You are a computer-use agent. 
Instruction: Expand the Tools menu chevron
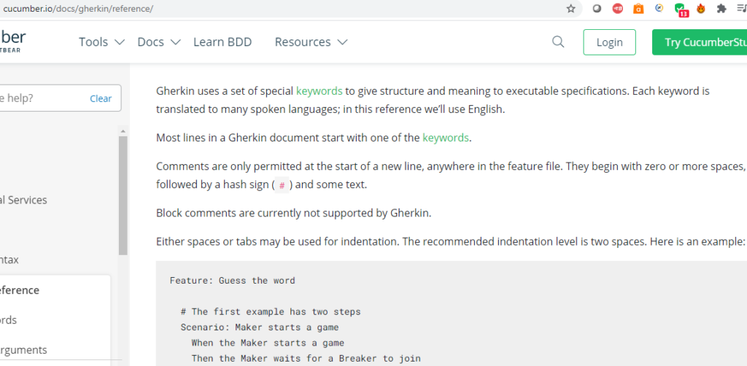(120, 42)
